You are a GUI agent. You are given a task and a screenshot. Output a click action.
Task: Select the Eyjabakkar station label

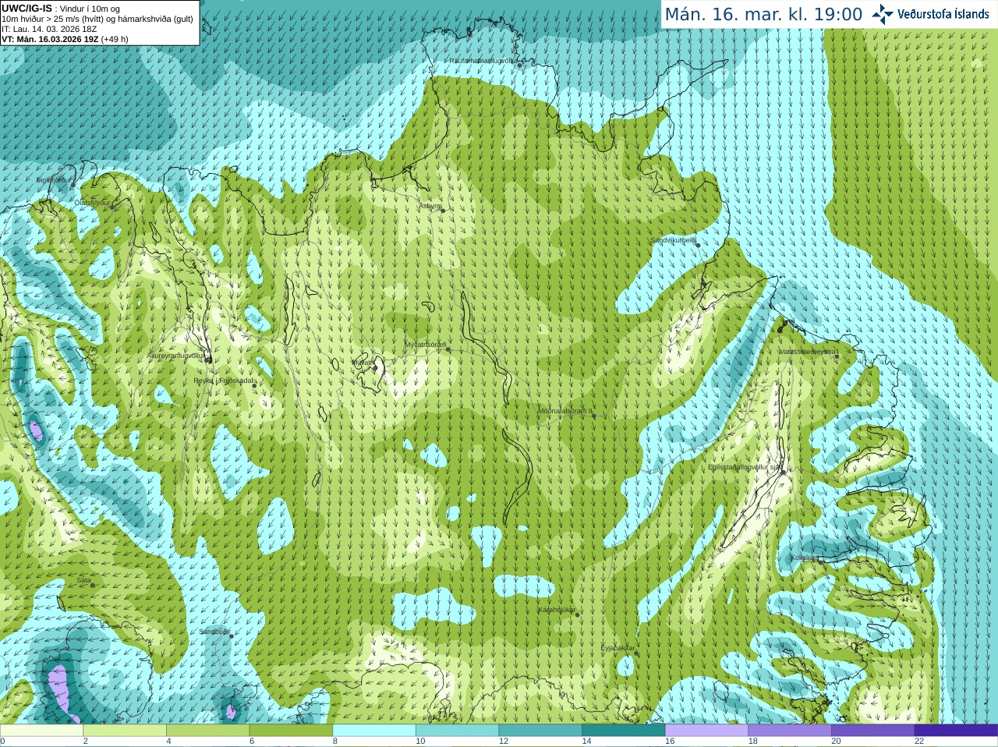(x=618, y=648)
